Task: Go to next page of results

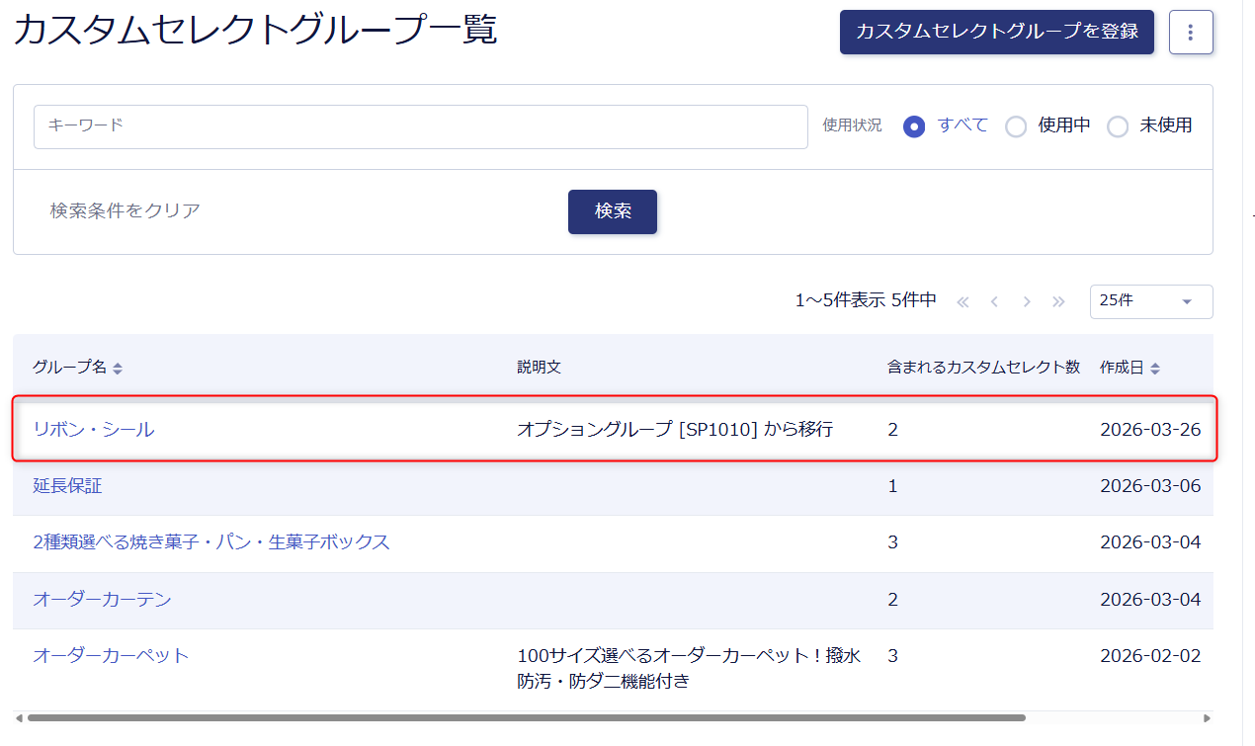Action: (x=1027, y=301)
